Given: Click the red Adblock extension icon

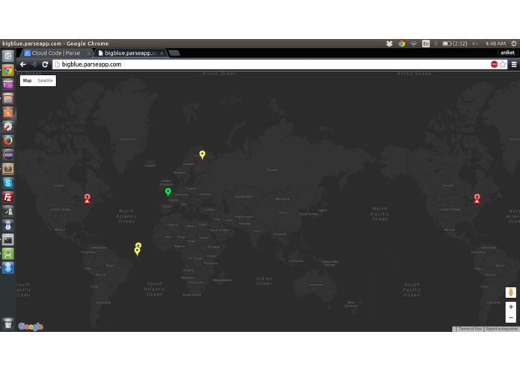Looking at the screenshot, I should click(x=494, y=64).
